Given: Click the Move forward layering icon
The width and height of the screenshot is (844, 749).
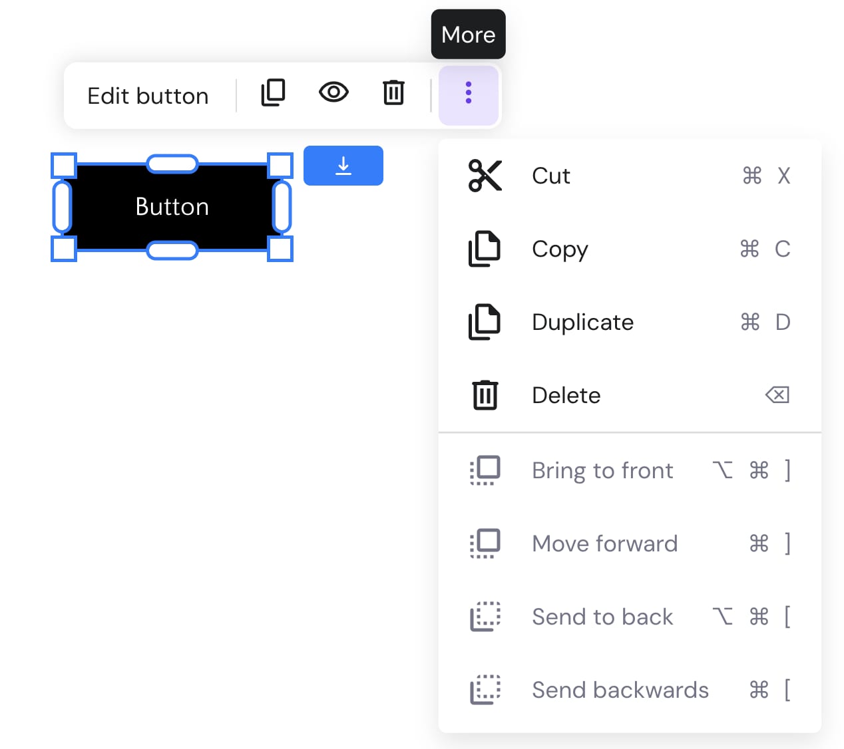Looking at the screenshot, I should point(484,543).
